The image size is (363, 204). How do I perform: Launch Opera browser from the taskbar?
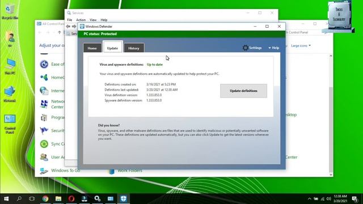coord(71,199)
